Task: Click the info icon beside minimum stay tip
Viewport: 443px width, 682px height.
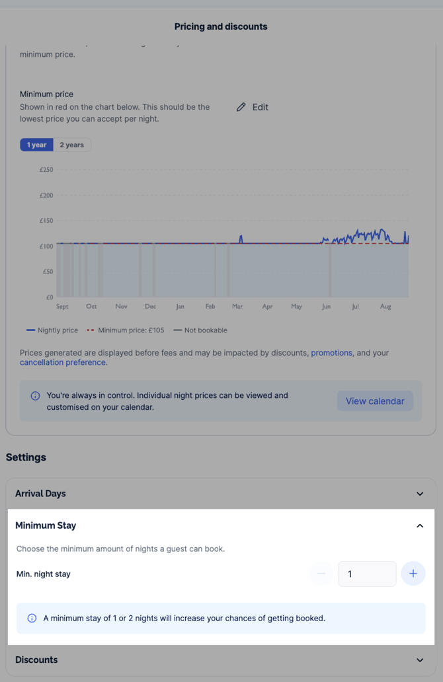Action: pos(32,618)
